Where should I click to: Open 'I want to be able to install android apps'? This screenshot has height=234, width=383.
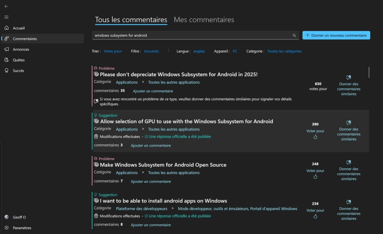coord(163,201)
